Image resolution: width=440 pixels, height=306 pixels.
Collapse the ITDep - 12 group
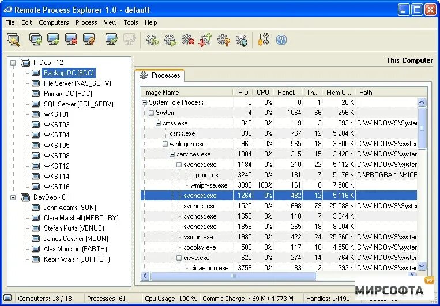13,63
